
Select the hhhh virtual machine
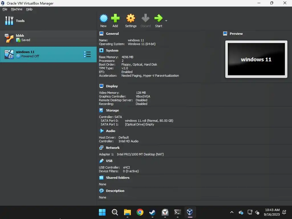pyautogui.click(x=48, y=38)
